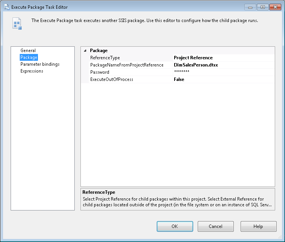Open the Project Reference value dropdown

tap(223, 58)
